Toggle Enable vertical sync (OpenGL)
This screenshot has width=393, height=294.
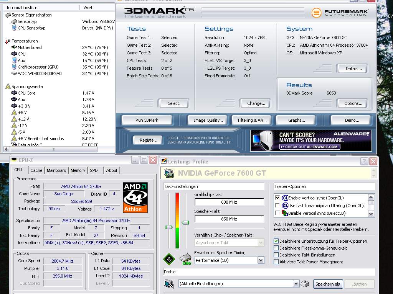click(x=277, y=198)
